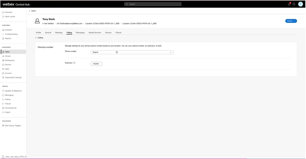Image resolution: width=306 pixels, height=159 pixels.
Task: Click the Hybrid cloud icon
Action: point(3,112)
